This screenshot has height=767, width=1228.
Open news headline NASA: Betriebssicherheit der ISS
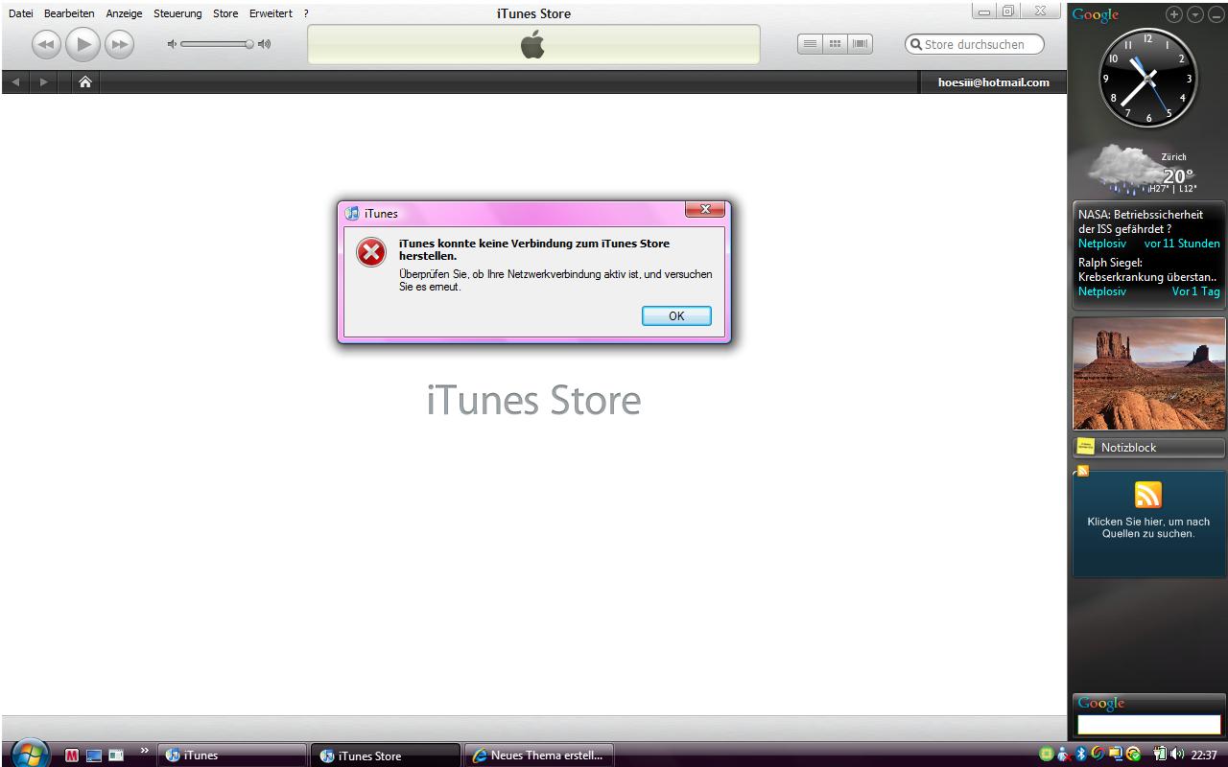1140,221
